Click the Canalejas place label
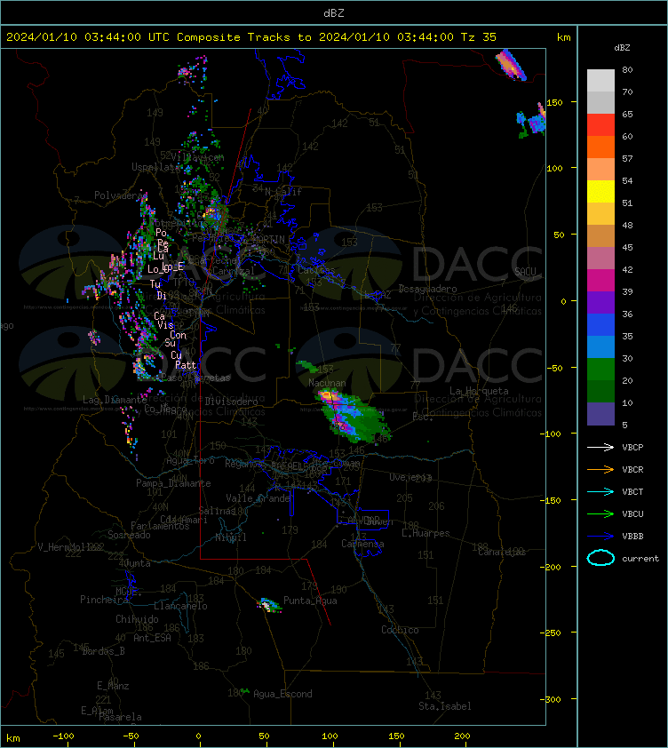This screenshot has width=668, height=748. click(501, 552)
